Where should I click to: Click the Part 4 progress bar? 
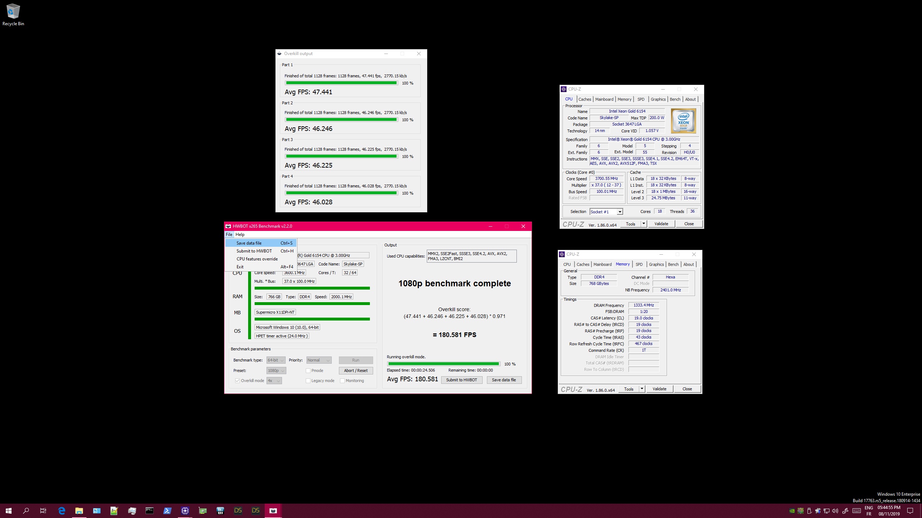point(341,193)
